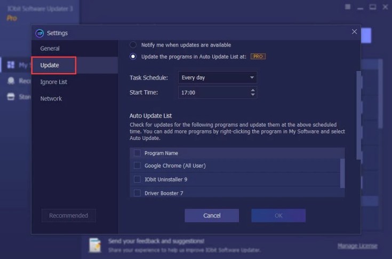The image size is (392, 259).
Task: Open the General settings tab
Action: 50,49
